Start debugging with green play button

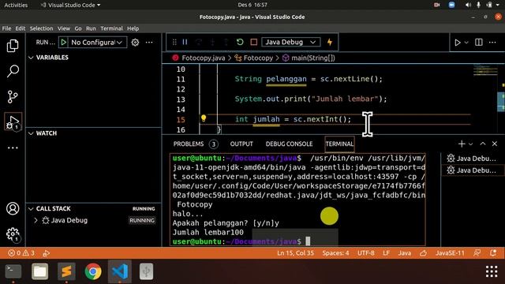[x=63, y=42]
